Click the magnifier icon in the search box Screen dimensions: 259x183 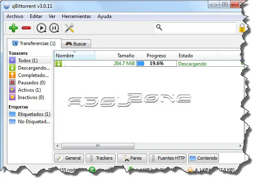(159, 27)
